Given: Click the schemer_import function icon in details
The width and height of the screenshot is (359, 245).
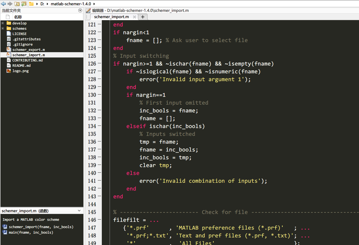Looking at the screenshot, I should tap(5, 227).
